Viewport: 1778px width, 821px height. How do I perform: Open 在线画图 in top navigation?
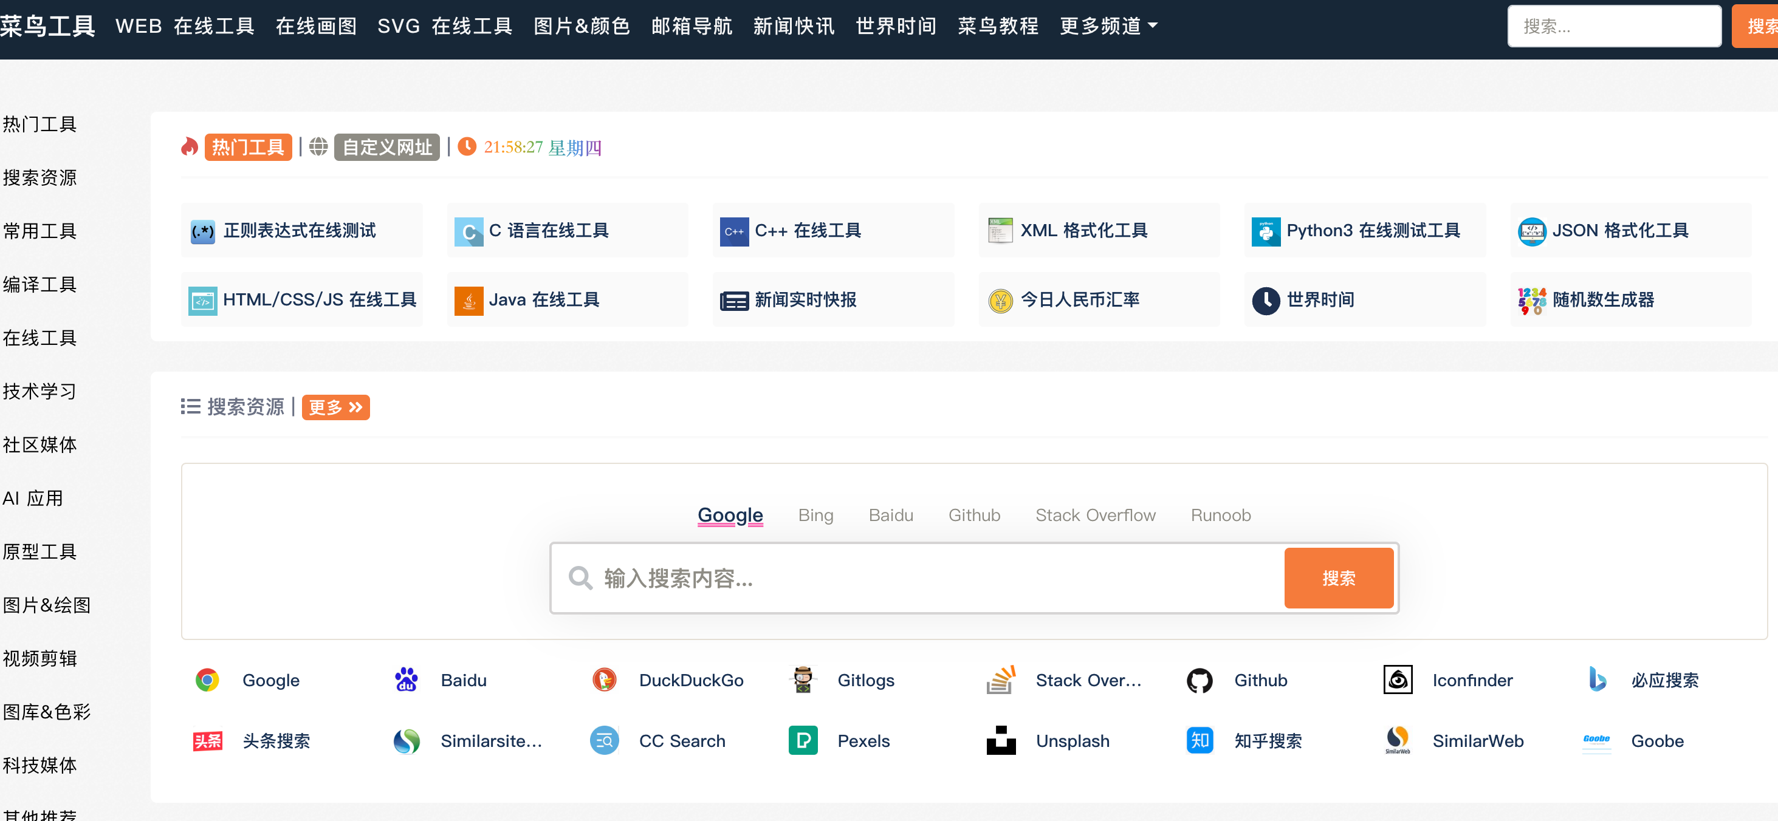316,26
